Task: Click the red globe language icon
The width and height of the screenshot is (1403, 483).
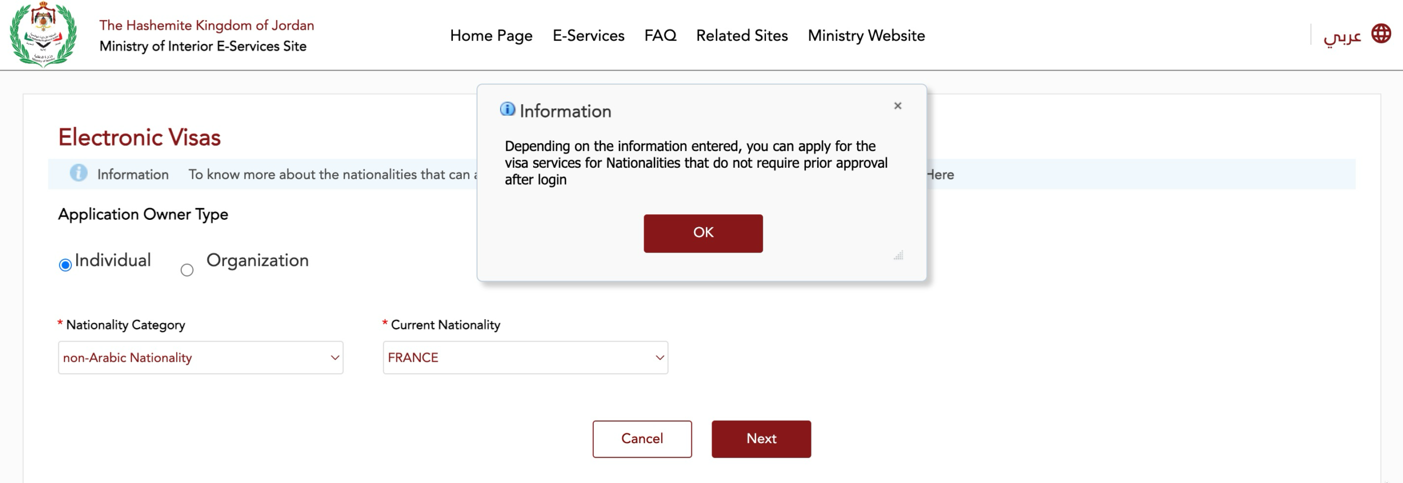Action: click(x=1381, y=34)
